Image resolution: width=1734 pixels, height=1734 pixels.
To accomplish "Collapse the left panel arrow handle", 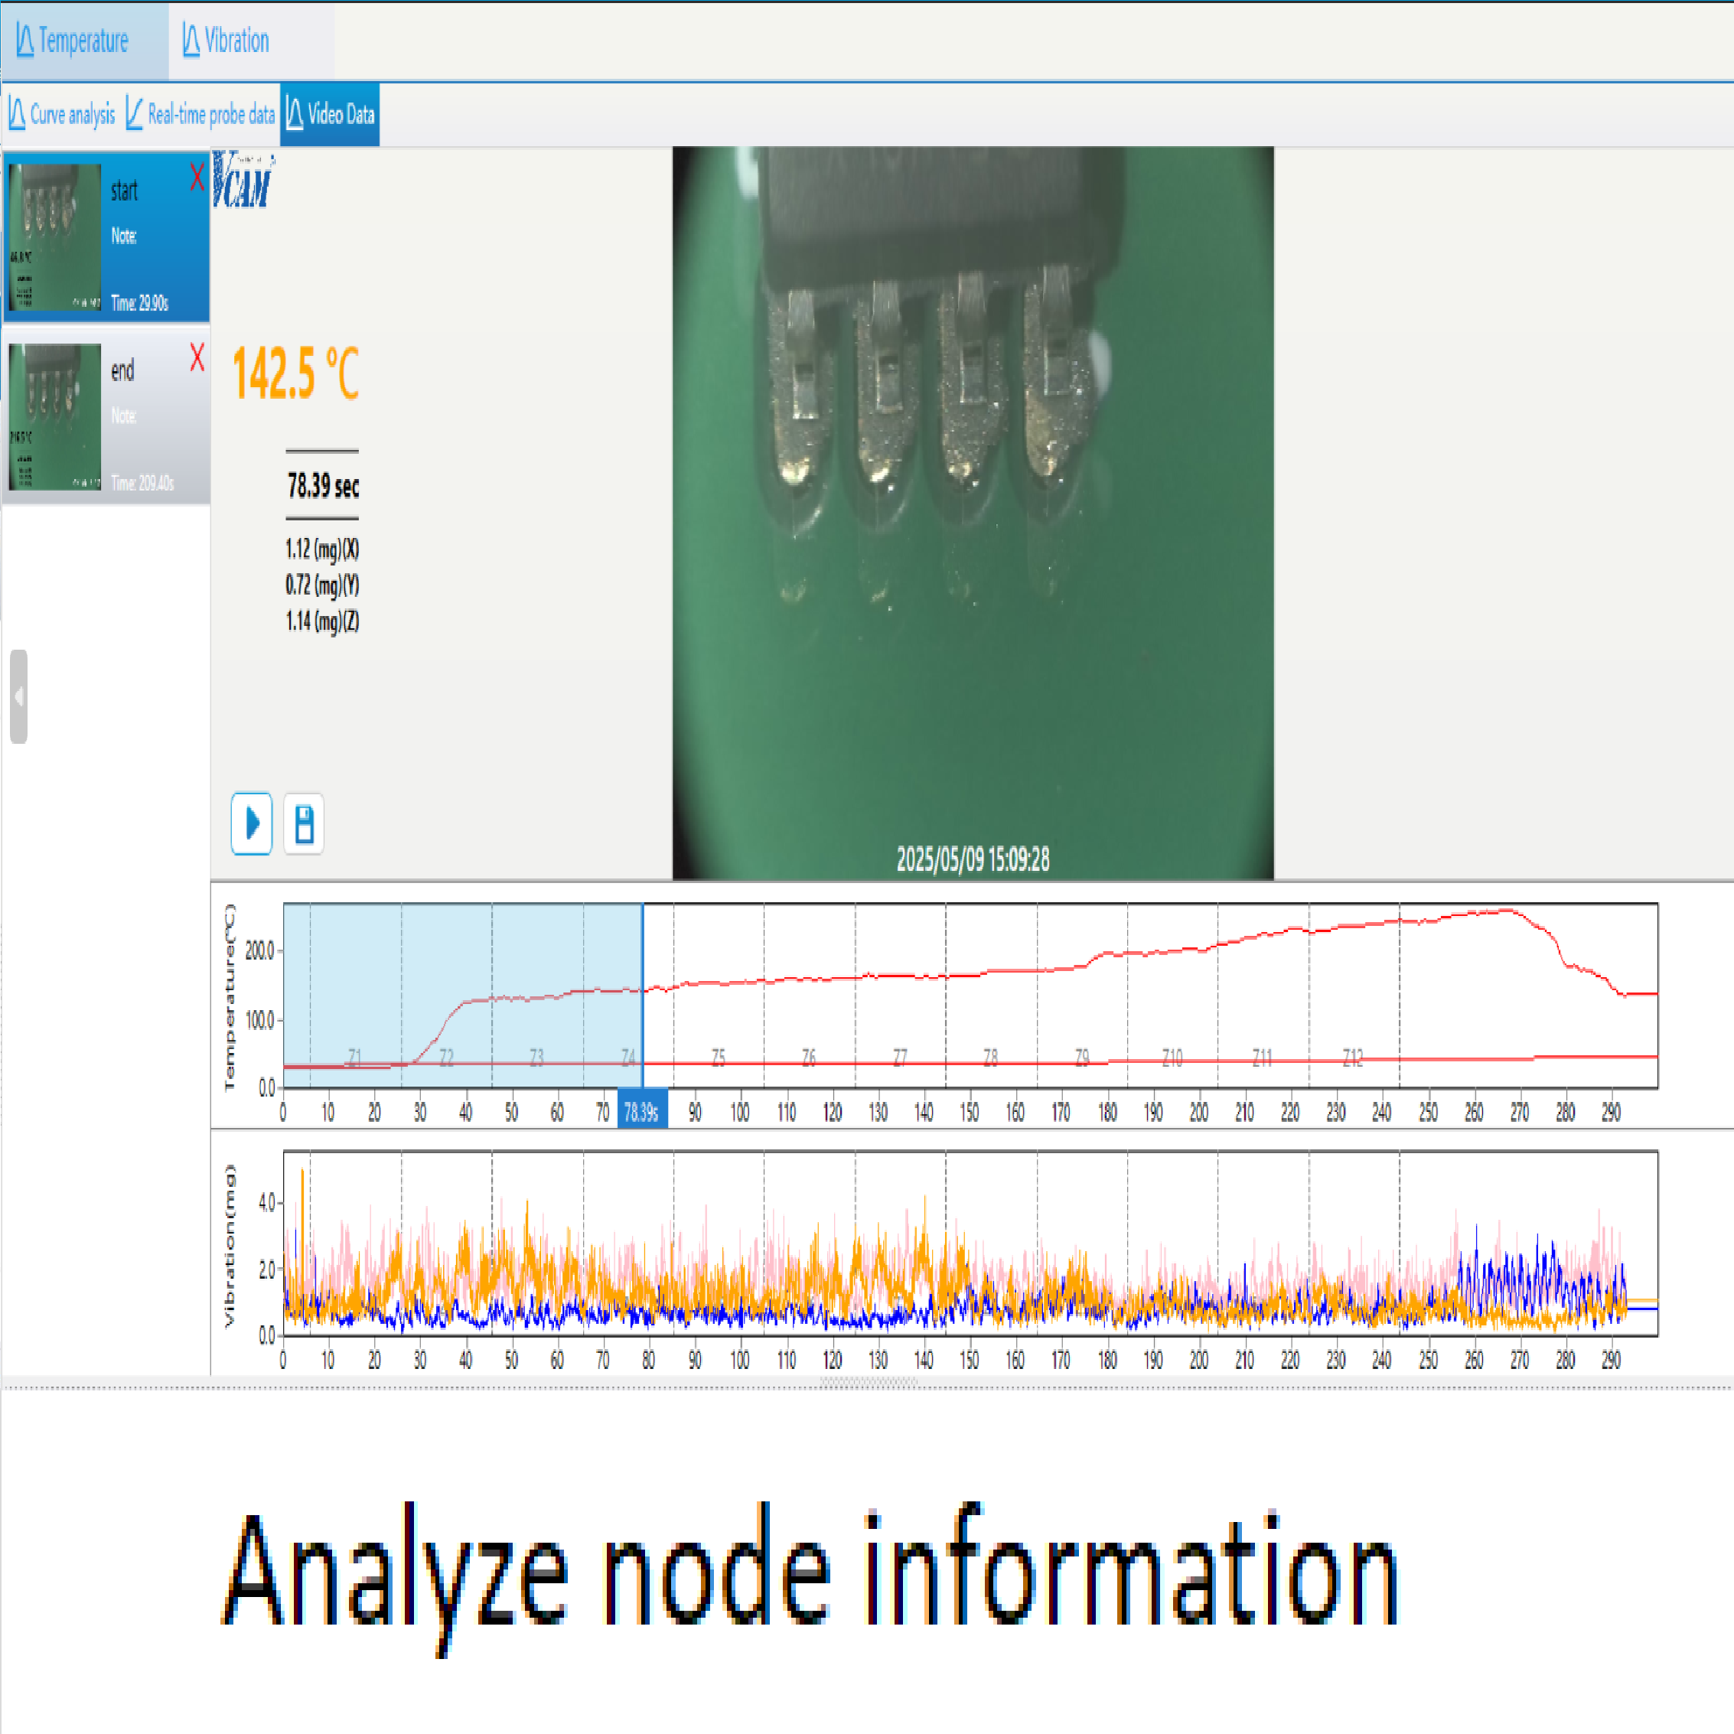I will [x=18, y=696].
